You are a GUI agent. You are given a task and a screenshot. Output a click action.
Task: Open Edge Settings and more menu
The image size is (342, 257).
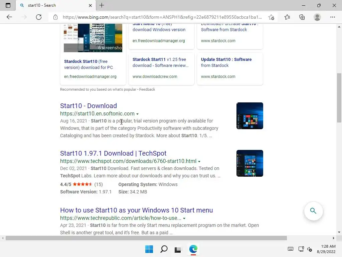pos(332,17)
